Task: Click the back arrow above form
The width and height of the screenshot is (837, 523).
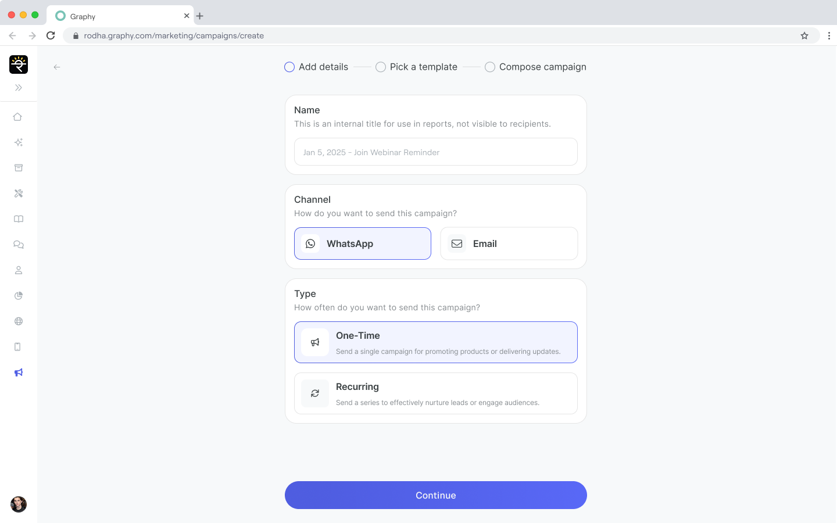Action: click(57, 67)
